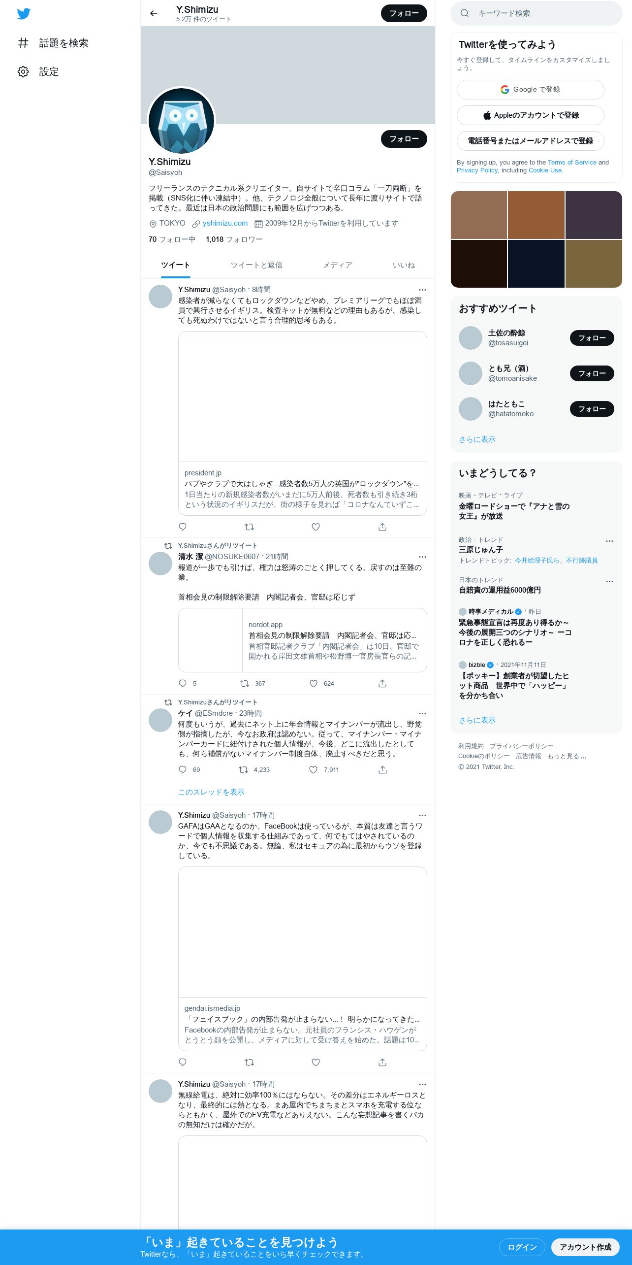Share the 8時間 UK lockdown tweet
The height and width of the screenshot is (1265, 632).
(x=382, y=527)
